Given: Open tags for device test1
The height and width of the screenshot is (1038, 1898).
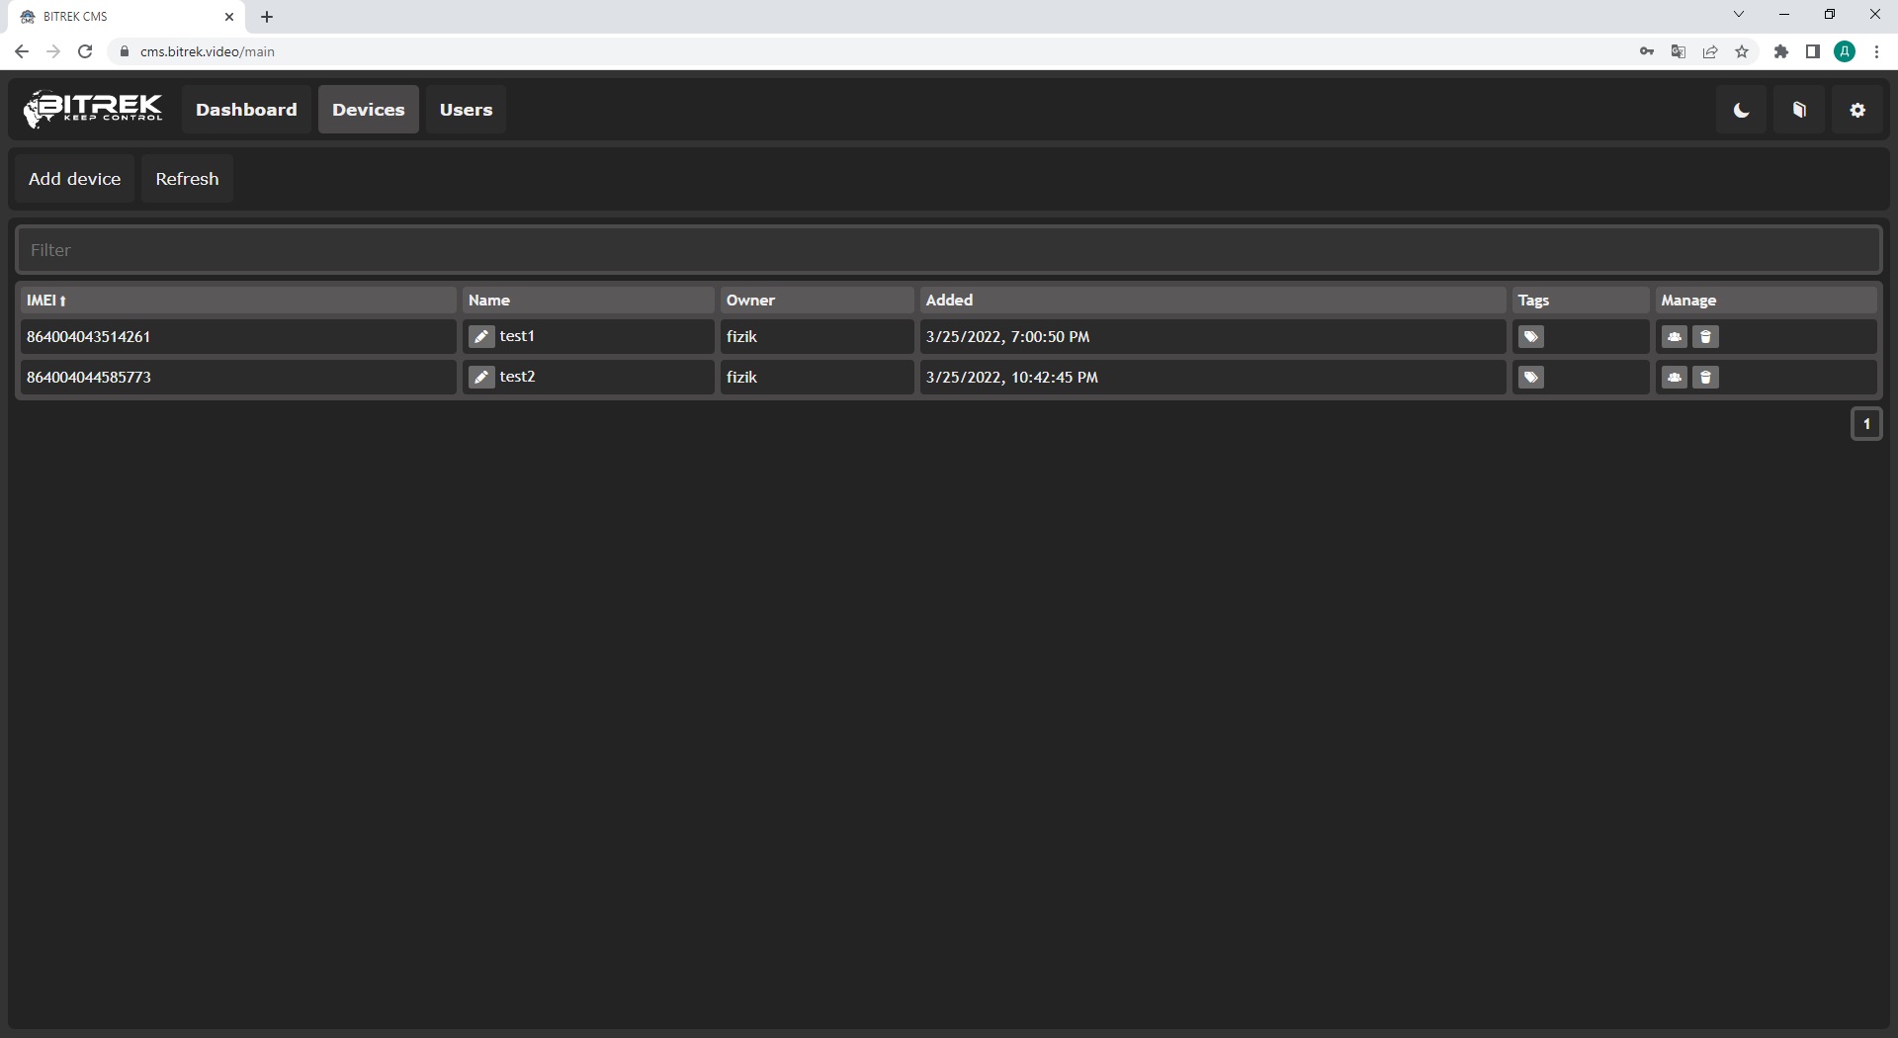Looking at the screenshot, I should 1530,337.
